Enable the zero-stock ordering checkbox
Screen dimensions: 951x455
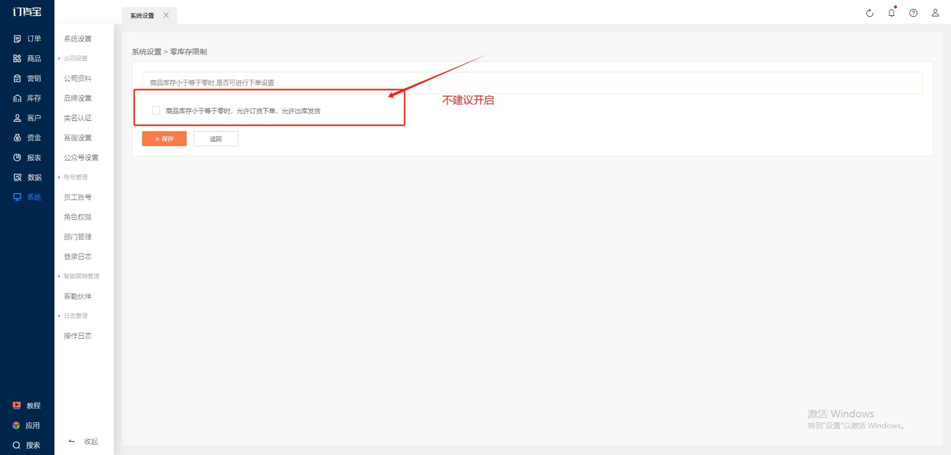(x=156, y=110)
